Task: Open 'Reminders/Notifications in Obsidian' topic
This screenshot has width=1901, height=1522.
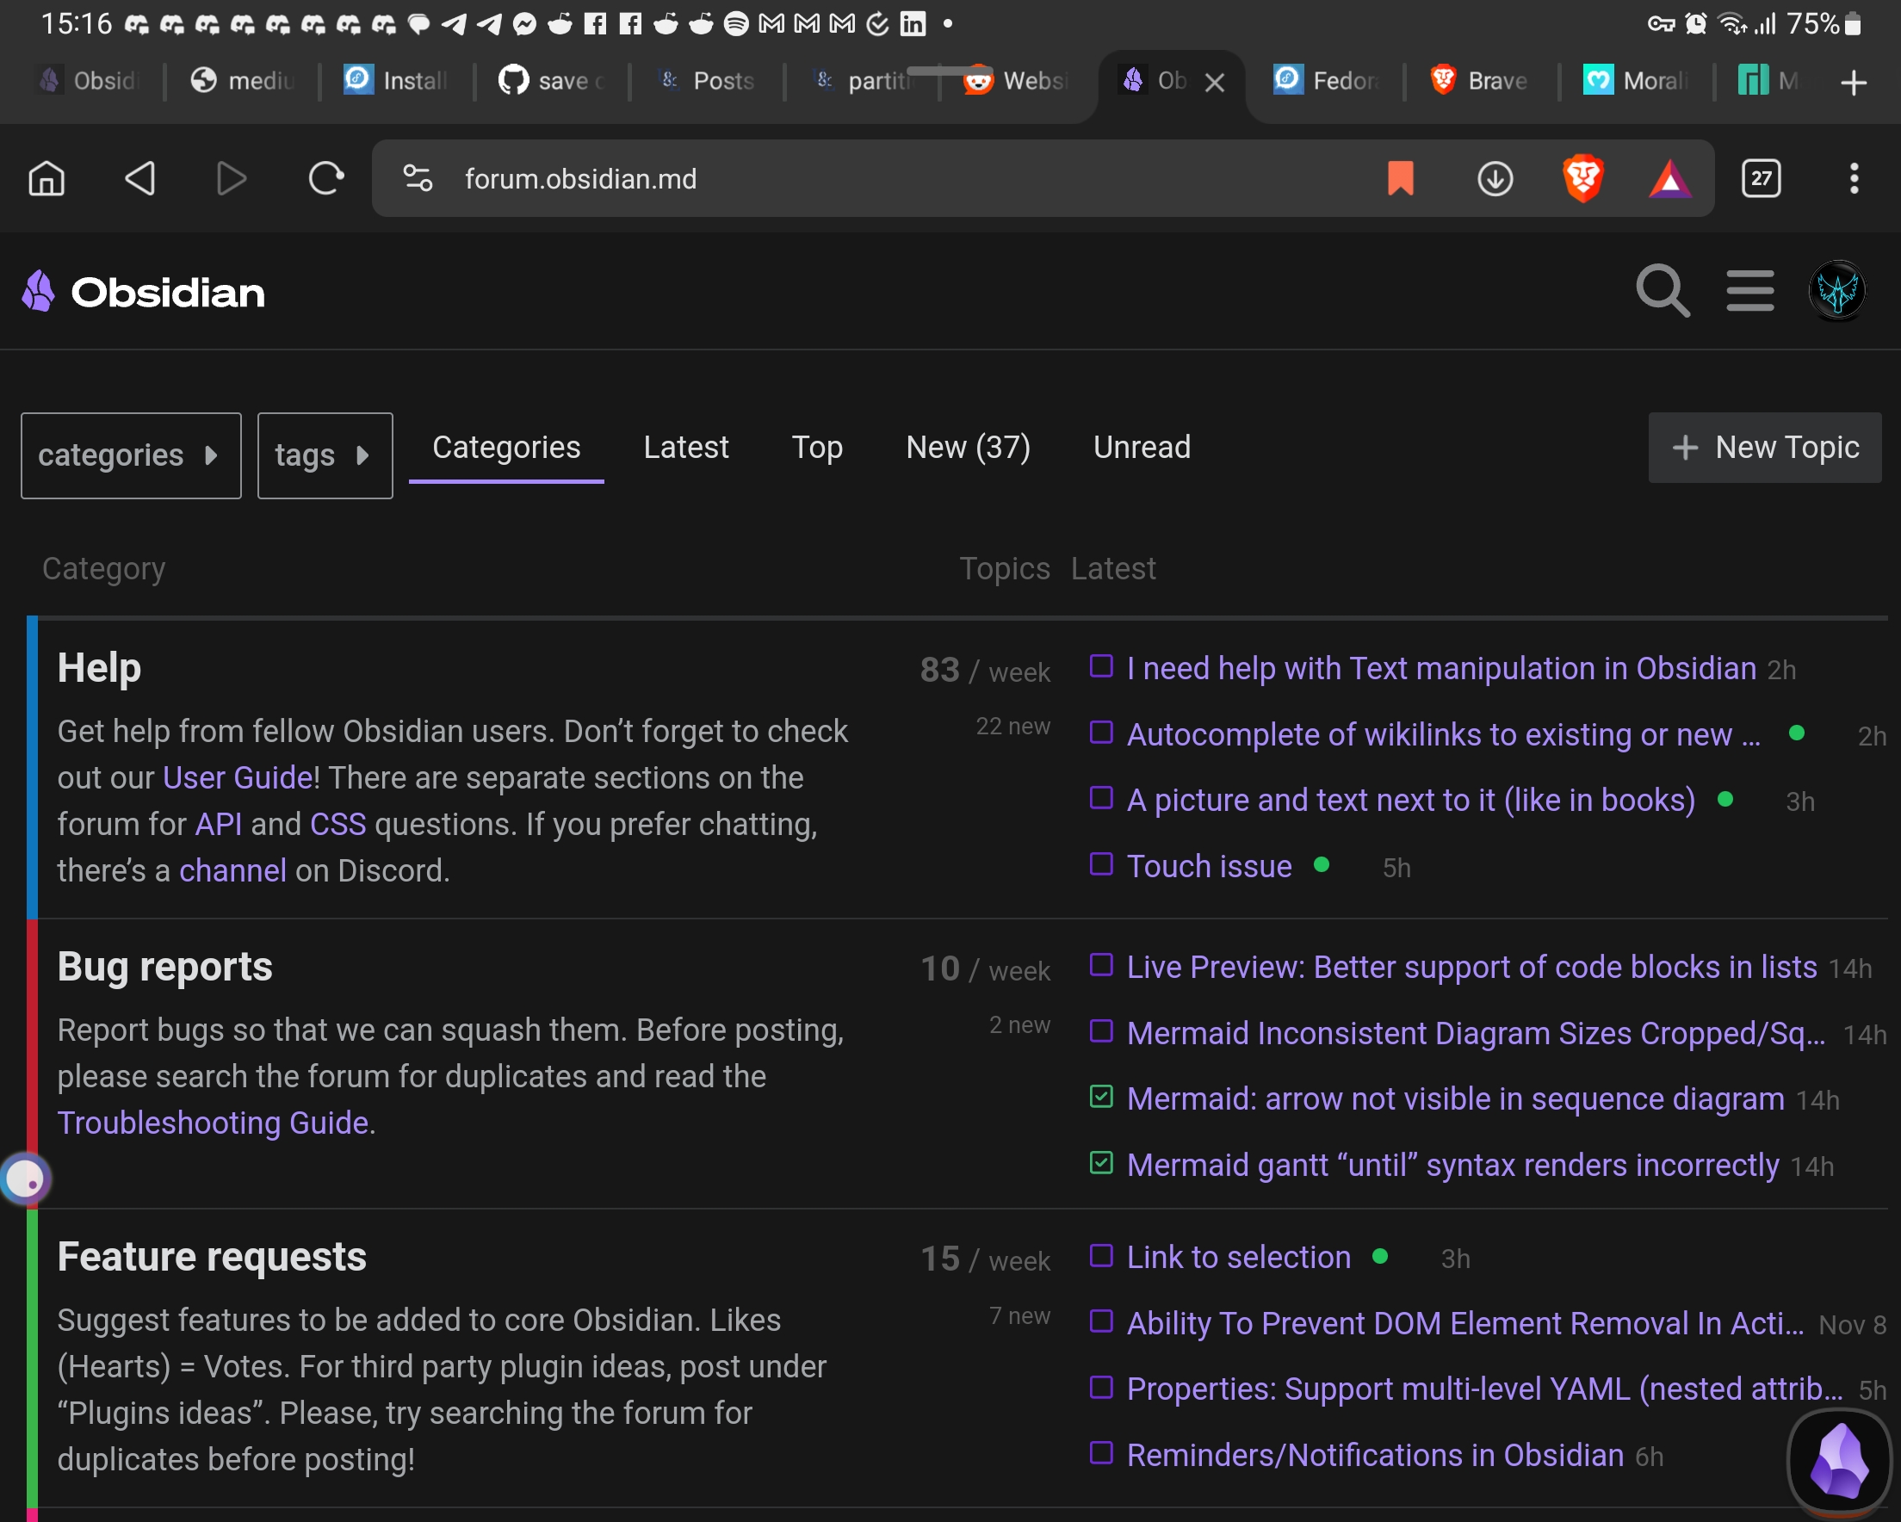Action: tap(1376, 1455)
